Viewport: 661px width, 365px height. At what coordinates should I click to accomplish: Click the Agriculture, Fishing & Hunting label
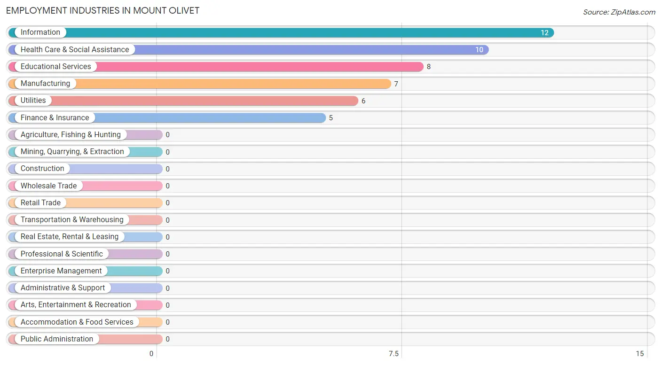click(x=71, y=135)
